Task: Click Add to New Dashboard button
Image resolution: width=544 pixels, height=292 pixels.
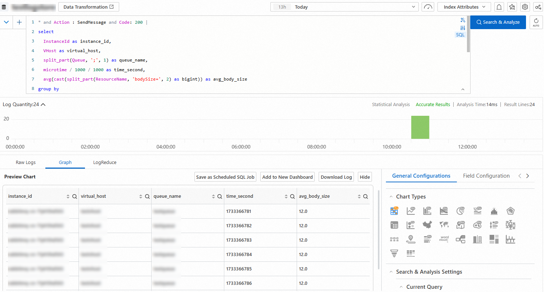Action: (287, 177)
